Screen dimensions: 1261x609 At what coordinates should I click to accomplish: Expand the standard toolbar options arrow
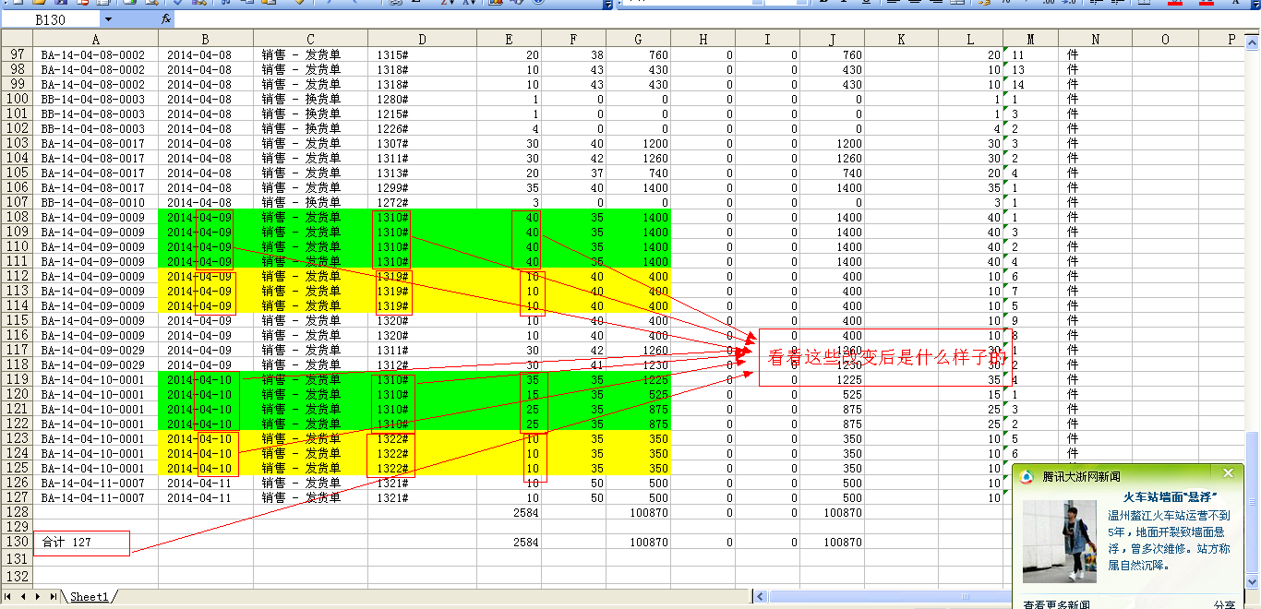click(x=606, y=5)
